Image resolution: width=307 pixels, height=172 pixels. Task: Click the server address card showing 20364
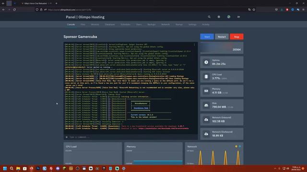pyautogui.click(x=222, y=48)
